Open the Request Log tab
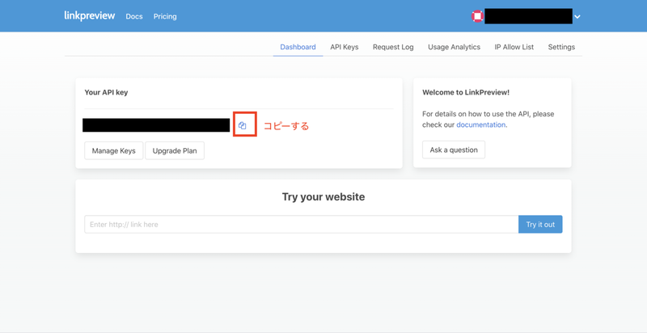The width and height of the screenshot is (647, 333). pos(393,47)
